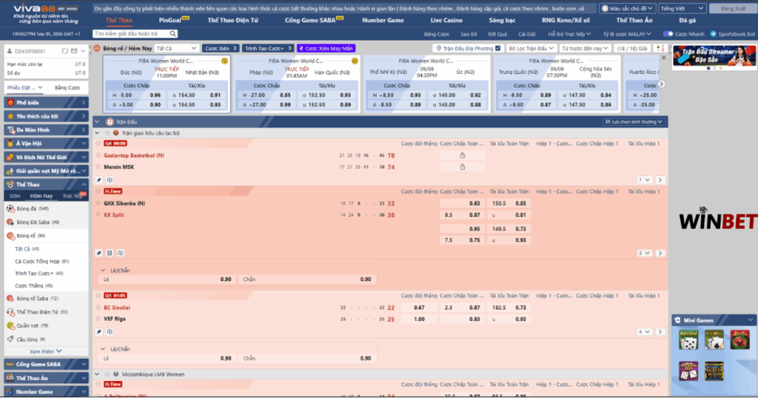Click the Baccarat mini game thumbnail
This screenshot has width=758, height=398.
coord(688,340)
